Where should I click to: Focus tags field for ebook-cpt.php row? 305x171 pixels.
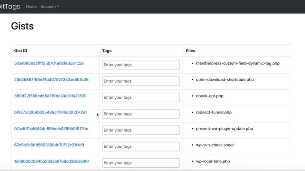pos(141,97)
